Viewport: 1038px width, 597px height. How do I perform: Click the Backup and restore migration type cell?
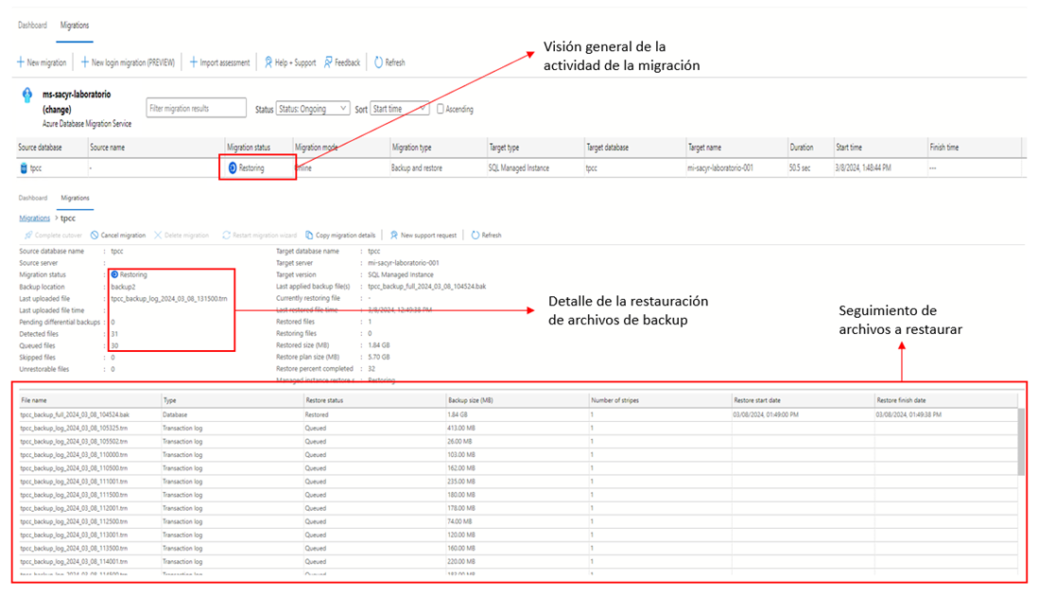click(416, 168)
